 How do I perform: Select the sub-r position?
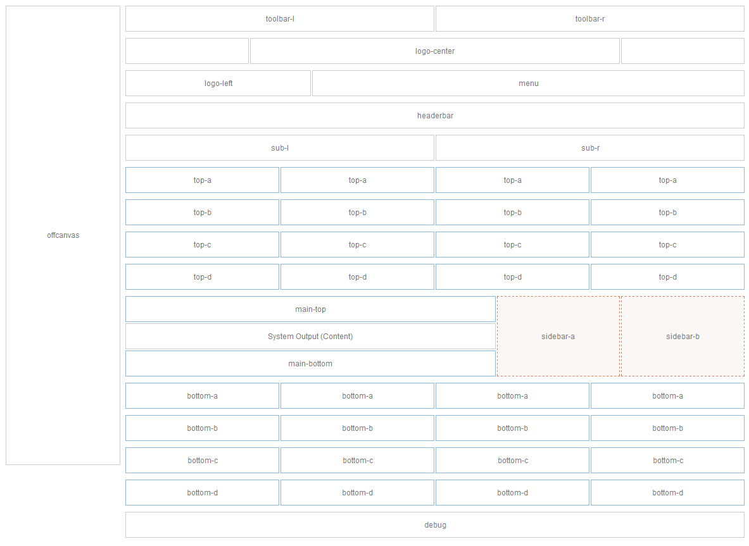[589, 147]
